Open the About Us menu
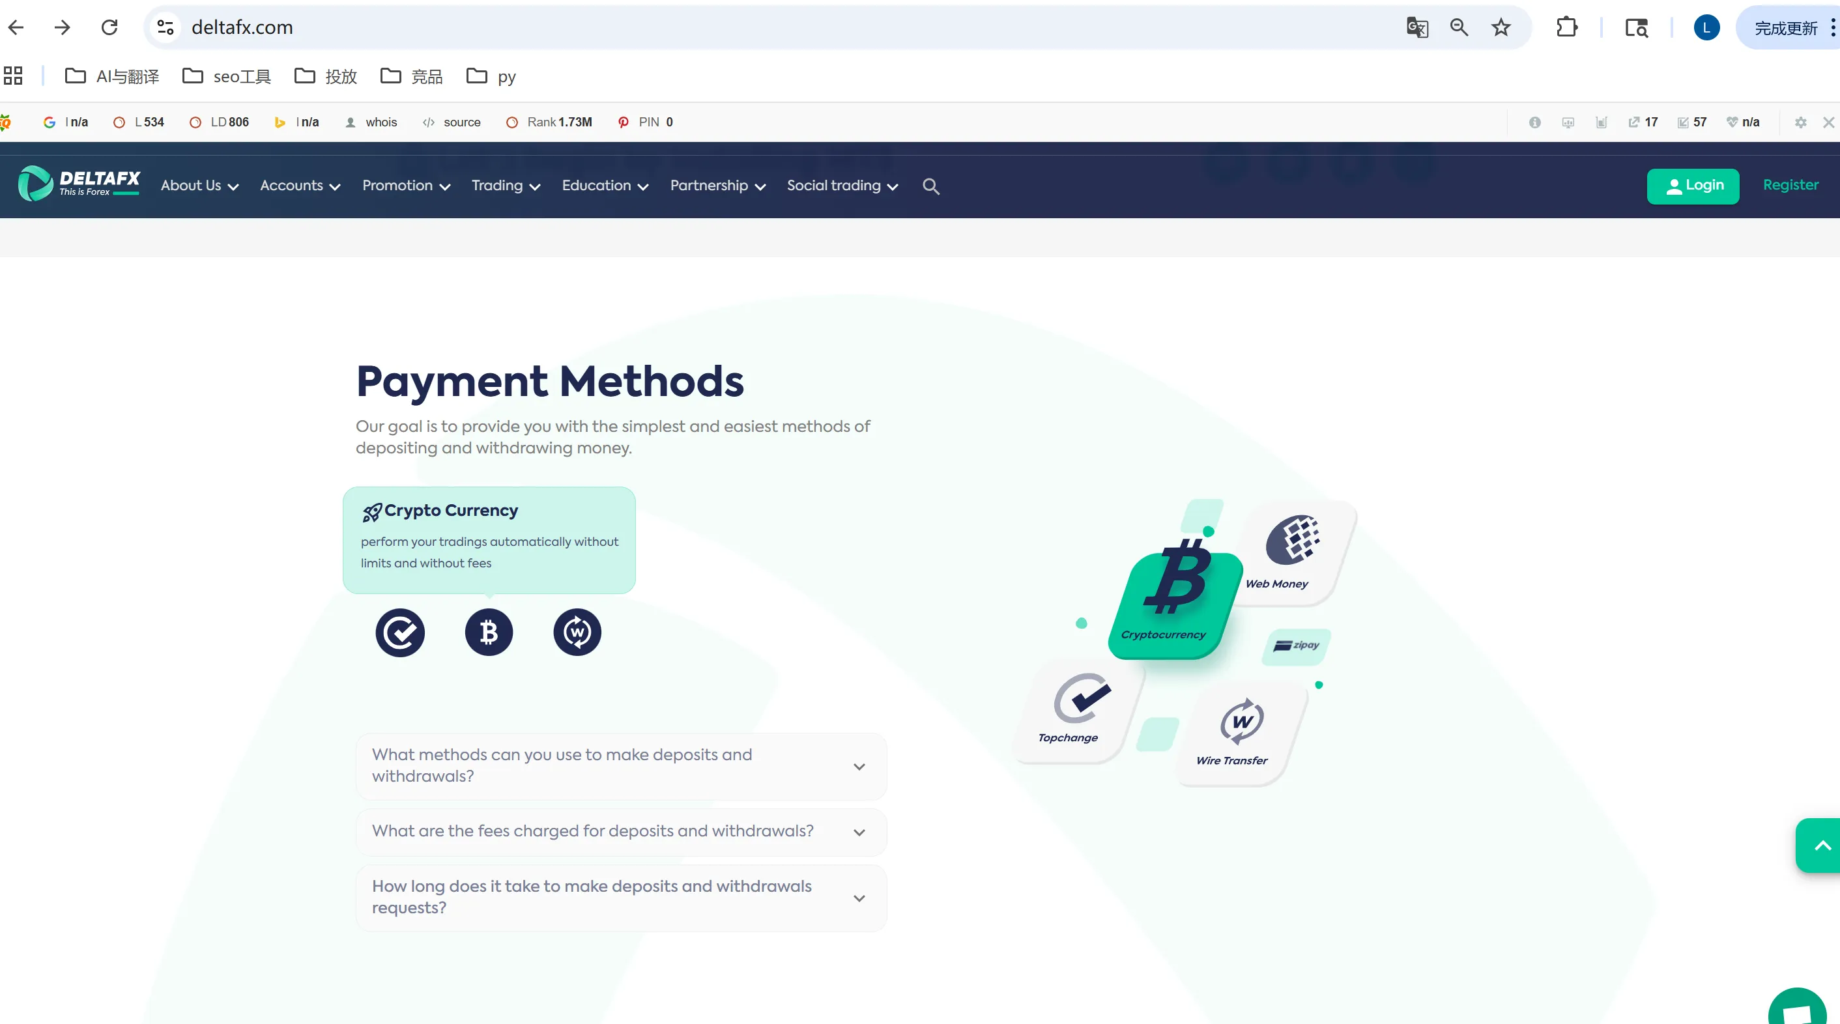1840x1024 pixels. (x=199, y=186)
